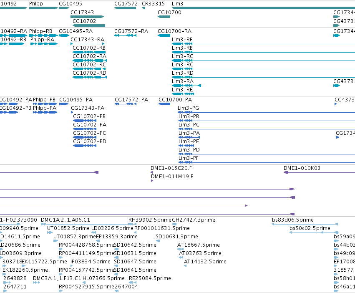This screenshot has height=293, width=355.
Task: Click the "CG17572" gene label
Action: [x=126, y=4]
